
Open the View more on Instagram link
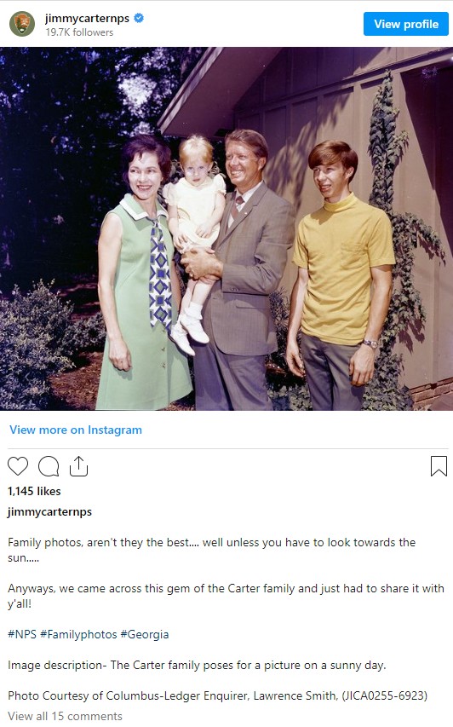pyautogui.click(x=76, y=430)
